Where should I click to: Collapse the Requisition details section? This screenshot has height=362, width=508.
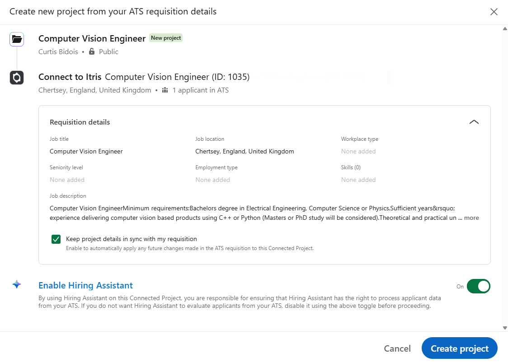(474, 122)
